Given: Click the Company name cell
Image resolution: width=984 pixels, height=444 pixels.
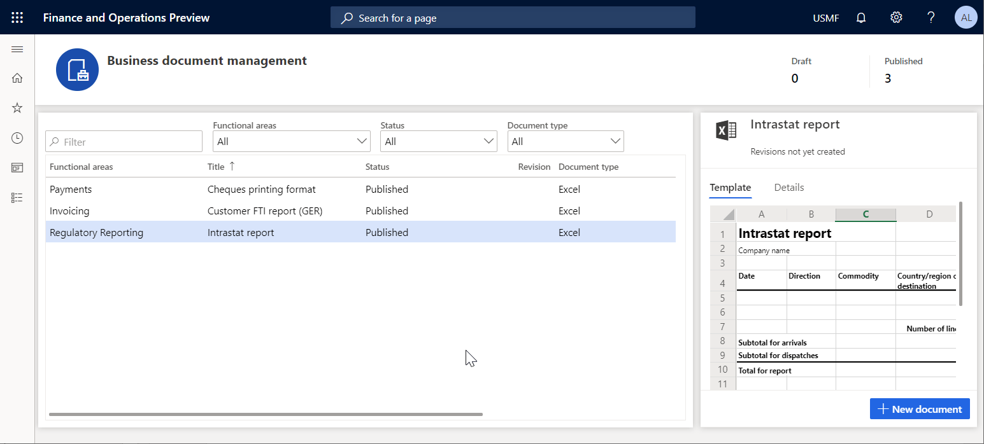Looking at the screenshot, I should pyautogui.click(x=764, y=251).
